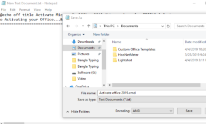Expand the OneDrive tree node
The width and height of the screenshot is (206, 124).
tap(66, 87)
